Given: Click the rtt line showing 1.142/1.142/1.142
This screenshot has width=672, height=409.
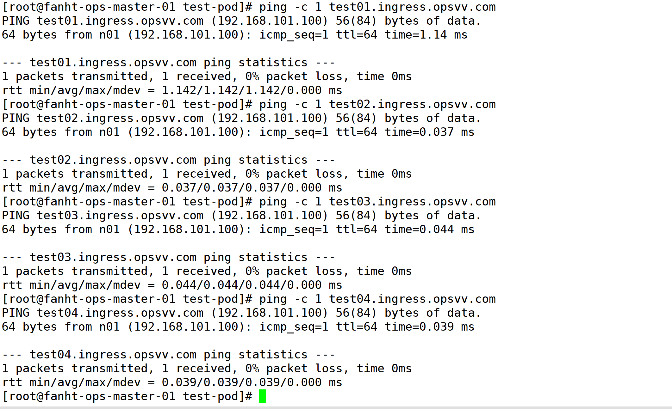Looking at the screenshot, I should [172, 91].
